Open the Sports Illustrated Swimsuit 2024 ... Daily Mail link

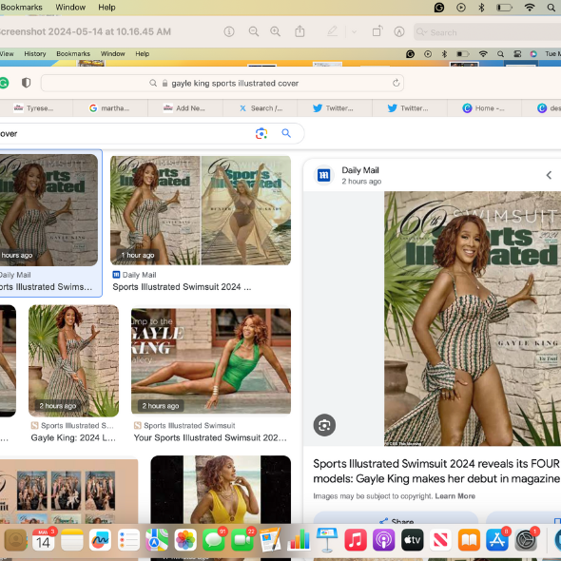pos(182,287)
